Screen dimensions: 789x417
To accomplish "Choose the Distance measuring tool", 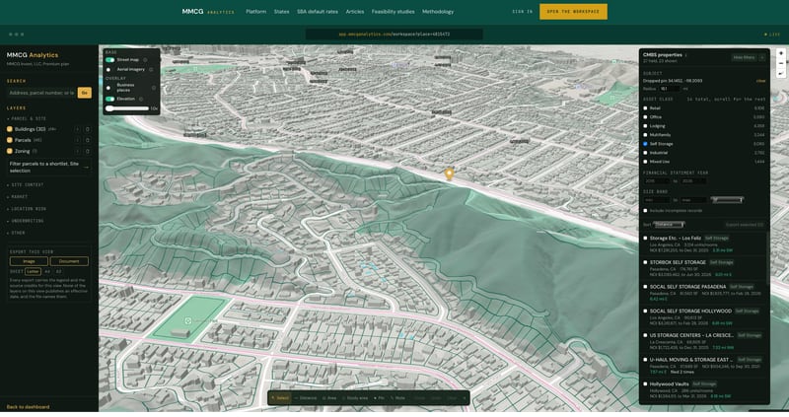I will (305, 398).
